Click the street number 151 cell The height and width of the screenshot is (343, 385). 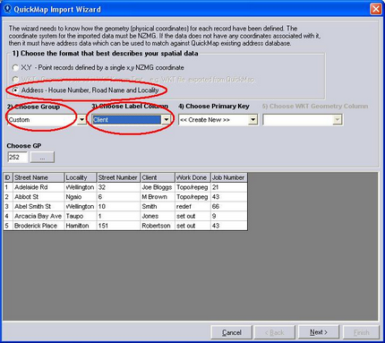point(118,226)
